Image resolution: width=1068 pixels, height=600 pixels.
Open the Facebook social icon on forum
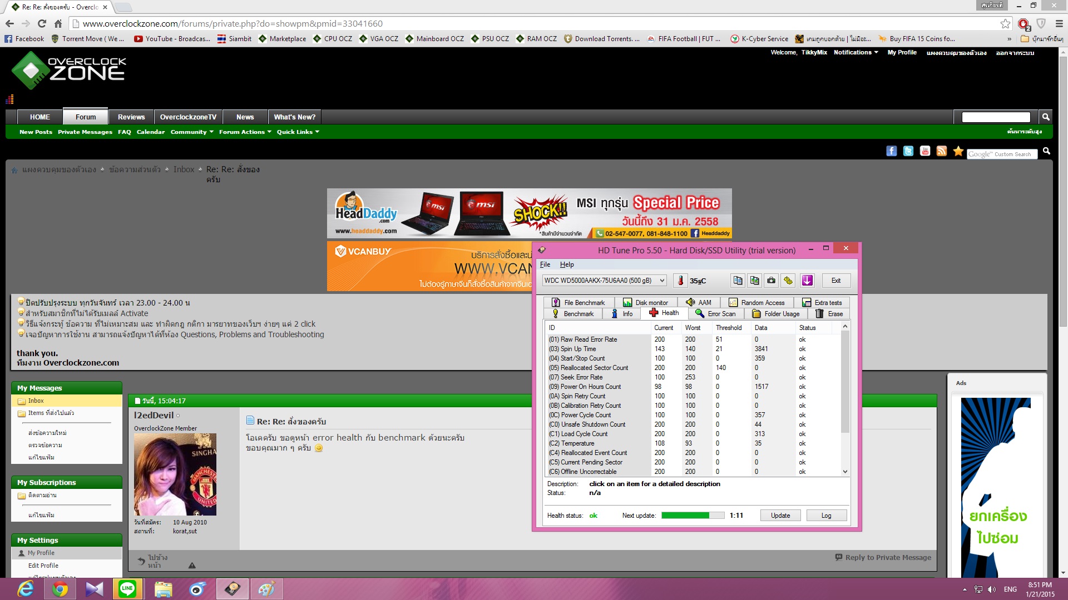[x=891, y=151]
